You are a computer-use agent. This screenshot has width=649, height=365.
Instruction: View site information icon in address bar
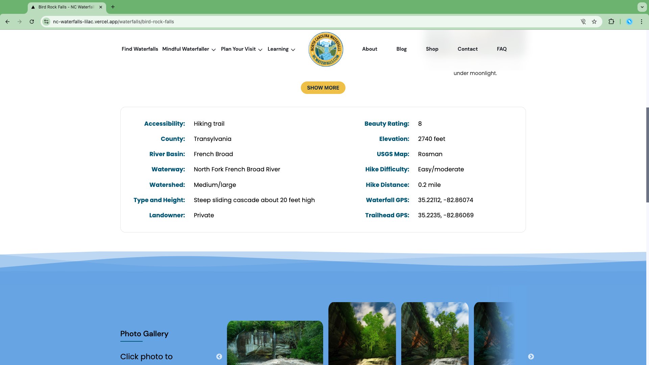(46, 22)
